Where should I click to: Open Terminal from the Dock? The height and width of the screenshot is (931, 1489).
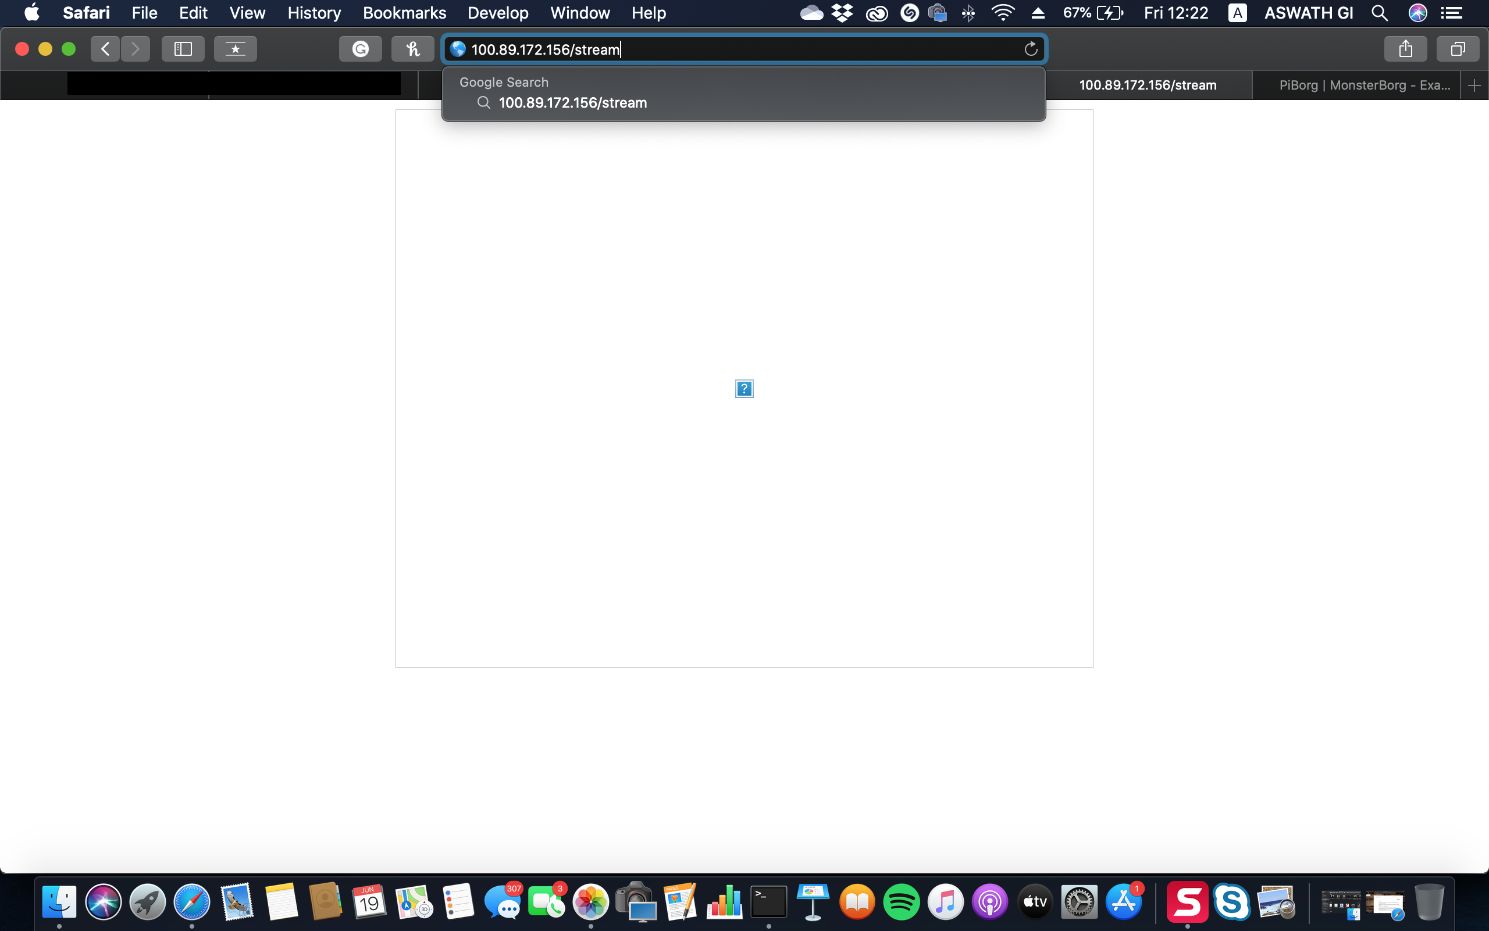pos(768,902)
